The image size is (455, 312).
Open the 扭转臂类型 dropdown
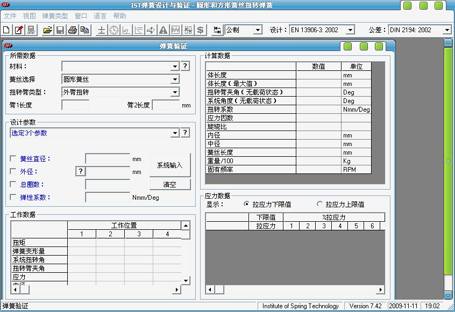click(x=175, y=92)
